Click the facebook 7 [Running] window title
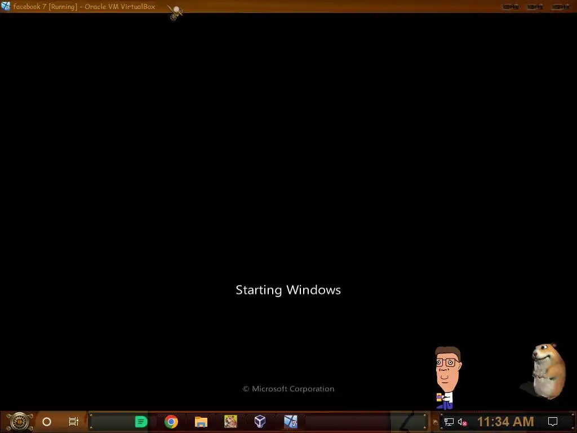This screenshot has width=577, height=433. (85, 7)
